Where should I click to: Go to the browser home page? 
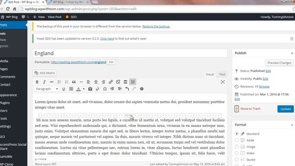(x=14, y=9)
